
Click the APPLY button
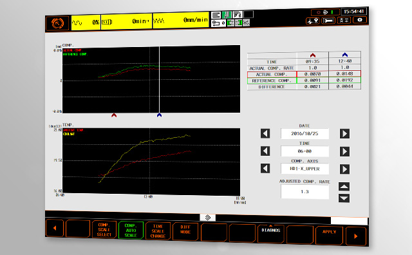point(329,235)
